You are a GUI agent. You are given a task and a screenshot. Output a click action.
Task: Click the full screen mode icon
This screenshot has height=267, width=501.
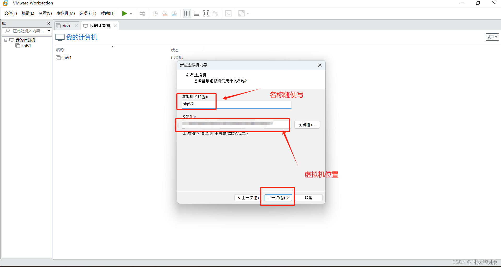(206, 13)
